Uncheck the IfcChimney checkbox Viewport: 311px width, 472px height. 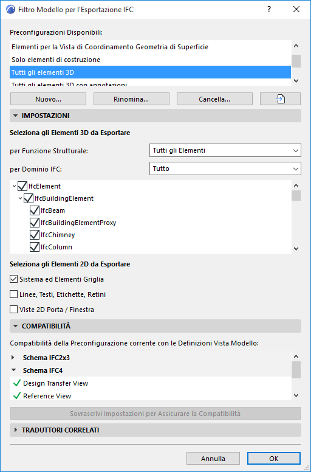(x=35, y=235)
